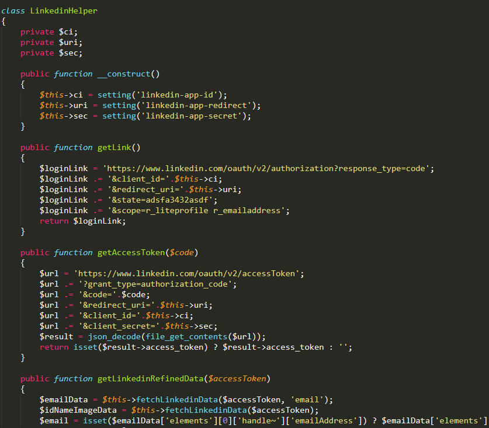The height and width of the screenshot is (428, 489).
Task: Click the class keyword on the first line
Action: 13,11
